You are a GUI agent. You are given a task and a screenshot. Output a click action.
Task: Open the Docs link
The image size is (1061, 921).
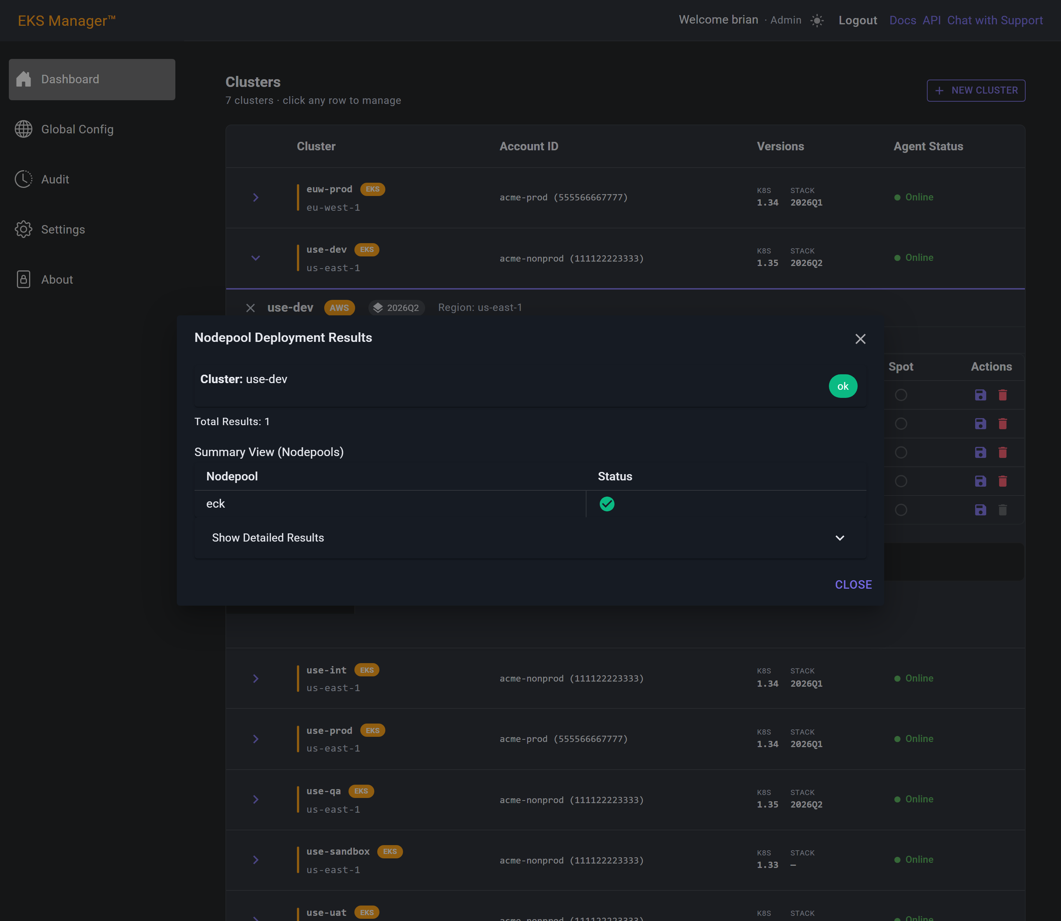[x=903, y=21]
